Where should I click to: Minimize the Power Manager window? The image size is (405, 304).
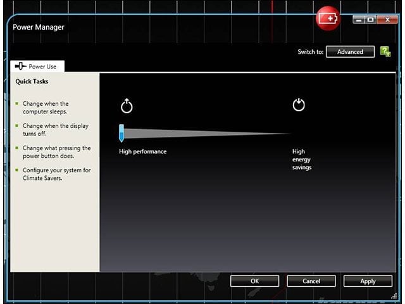click(x=359, y=20)
